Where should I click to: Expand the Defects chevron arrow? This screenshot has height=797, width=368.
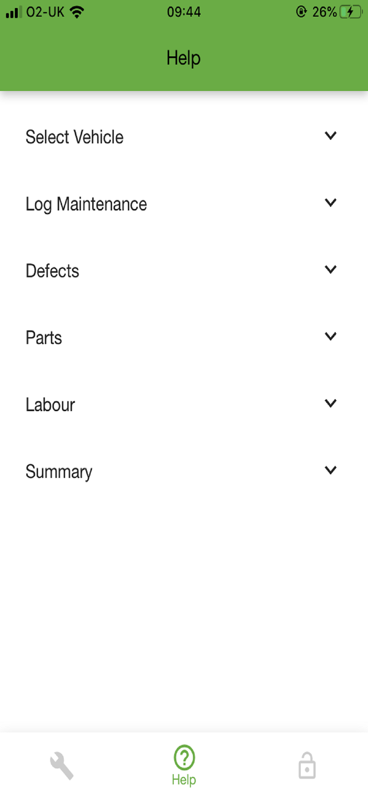331,270
